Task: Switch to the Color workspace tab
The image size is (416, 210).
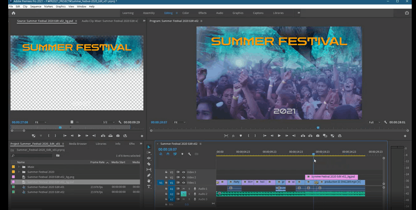Action: pos(186,13)
